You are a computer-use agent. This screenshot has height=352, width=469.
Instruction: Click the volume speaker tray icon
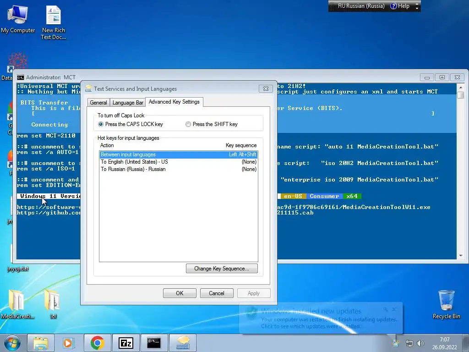(x=420, y=343)
